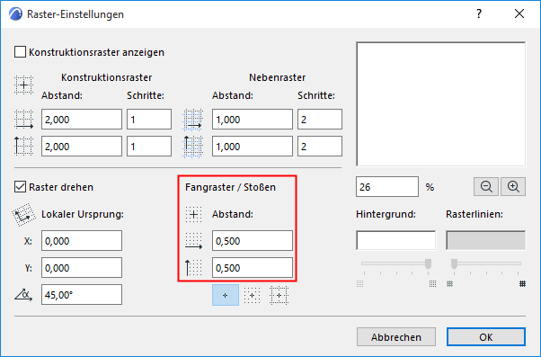The width and height of the screenshot is (541, 357).
Task: Click the Fangraster horizontal spacing icon
Action: point(193,241)
